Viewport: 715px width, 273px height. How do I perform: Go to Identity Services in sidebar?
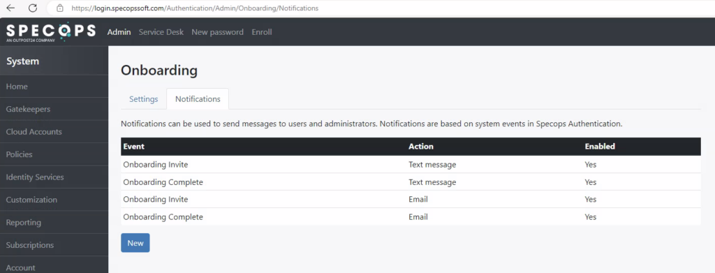point(54,177)
